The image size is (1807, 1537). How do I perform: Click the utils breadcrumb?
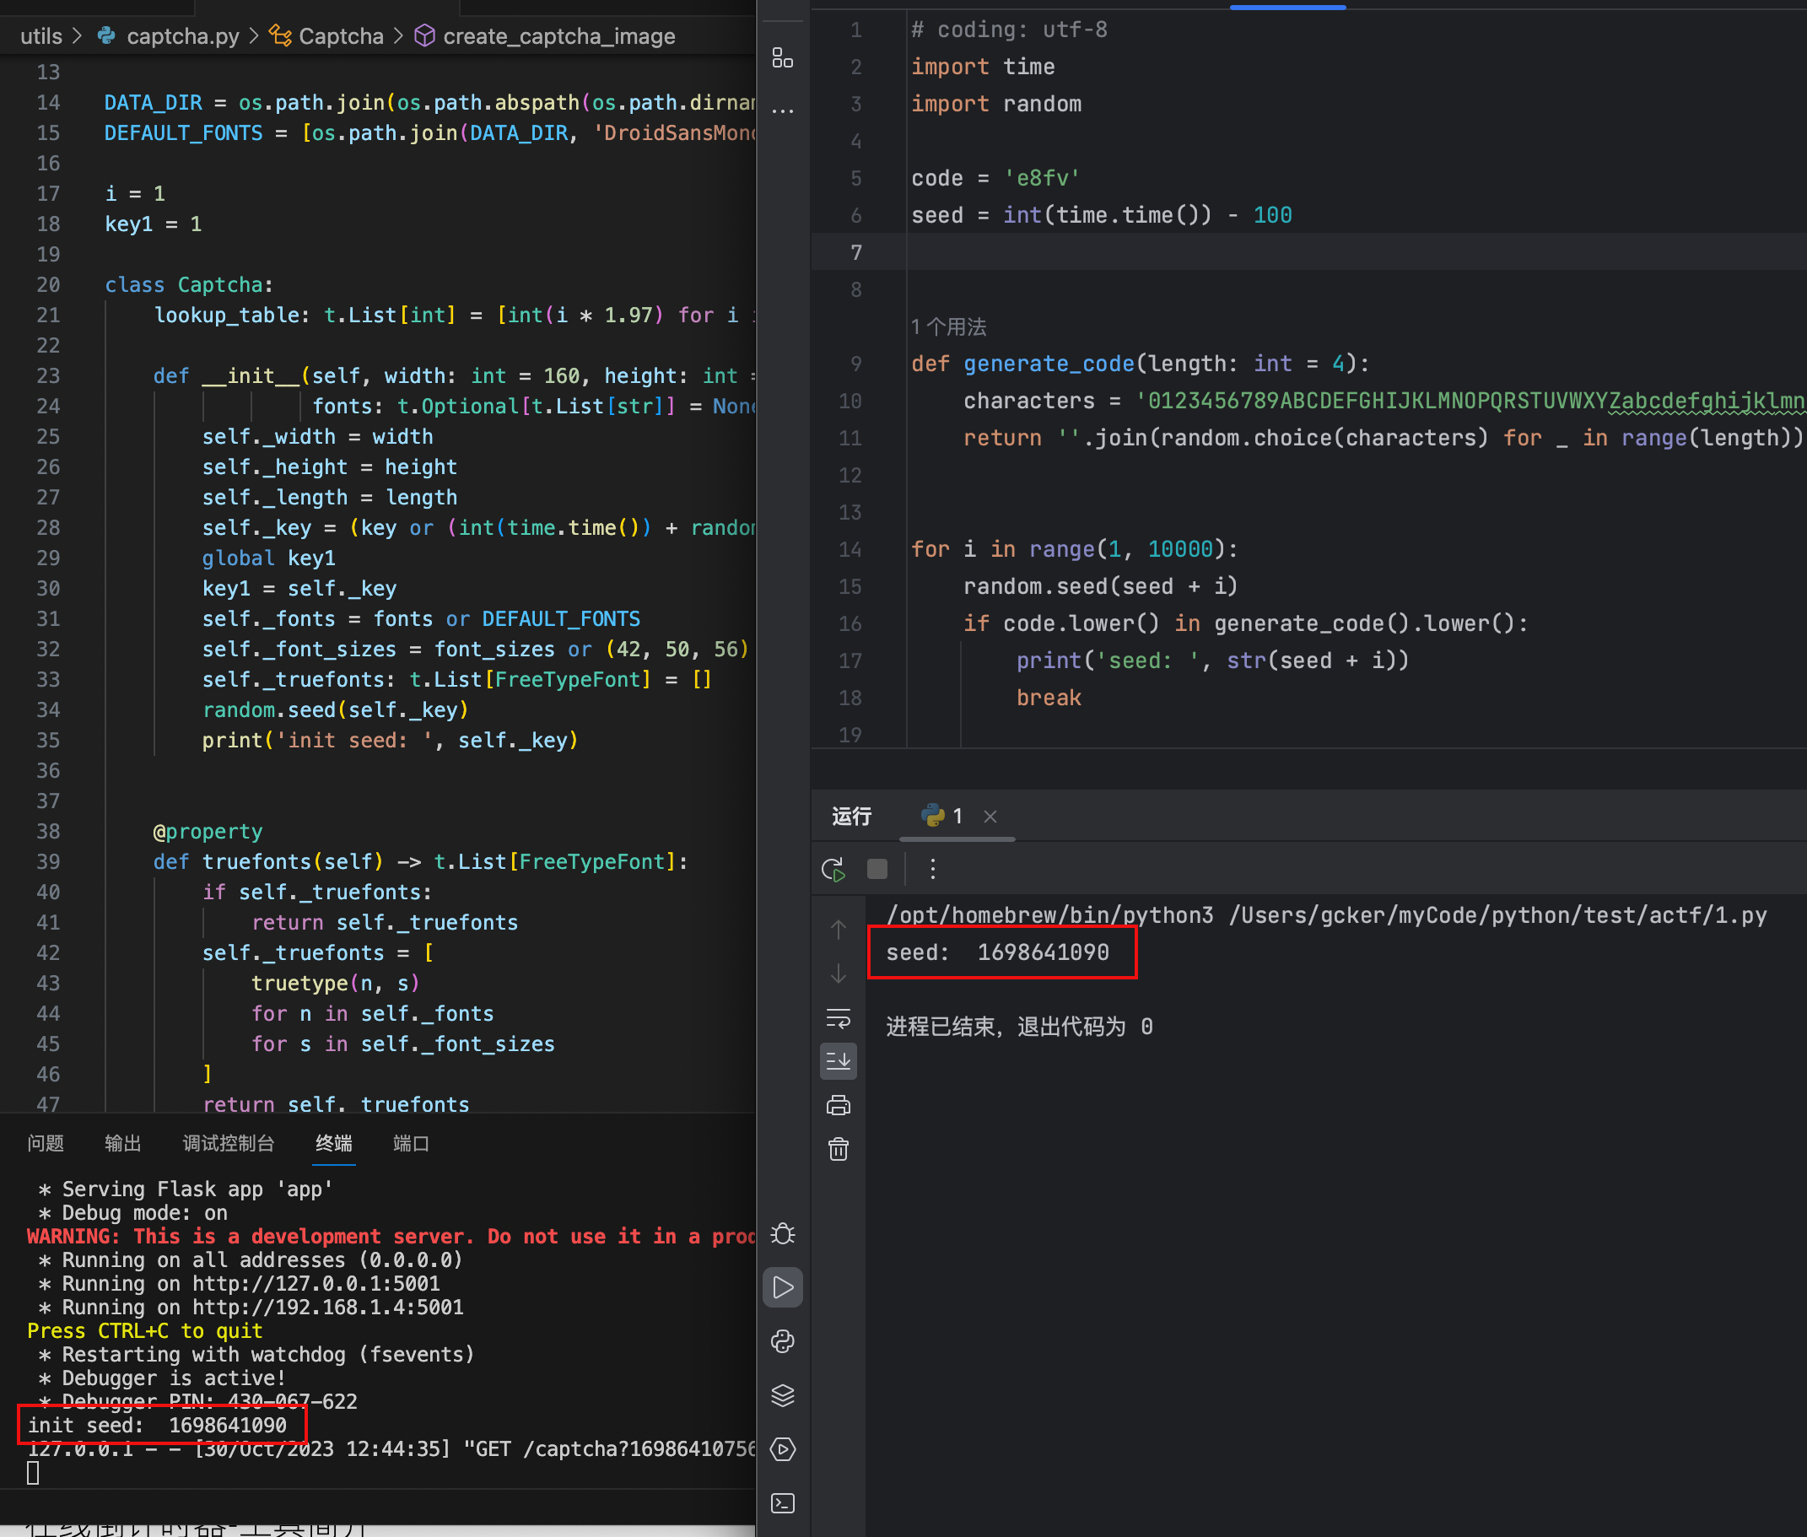tap(41, 35)
